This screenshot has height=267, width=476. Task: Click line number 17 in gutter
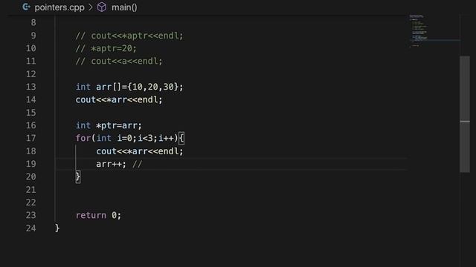[x=31, y=139]
